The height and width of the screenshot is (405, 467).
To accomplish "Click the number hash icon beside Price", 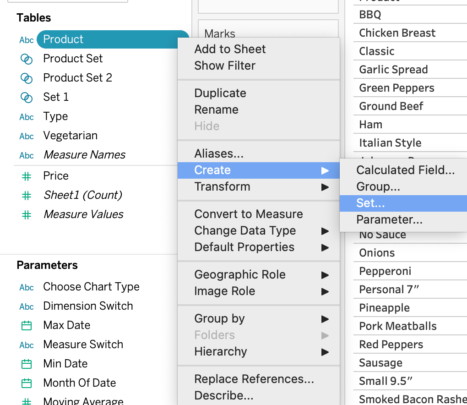I will [27, 176].
